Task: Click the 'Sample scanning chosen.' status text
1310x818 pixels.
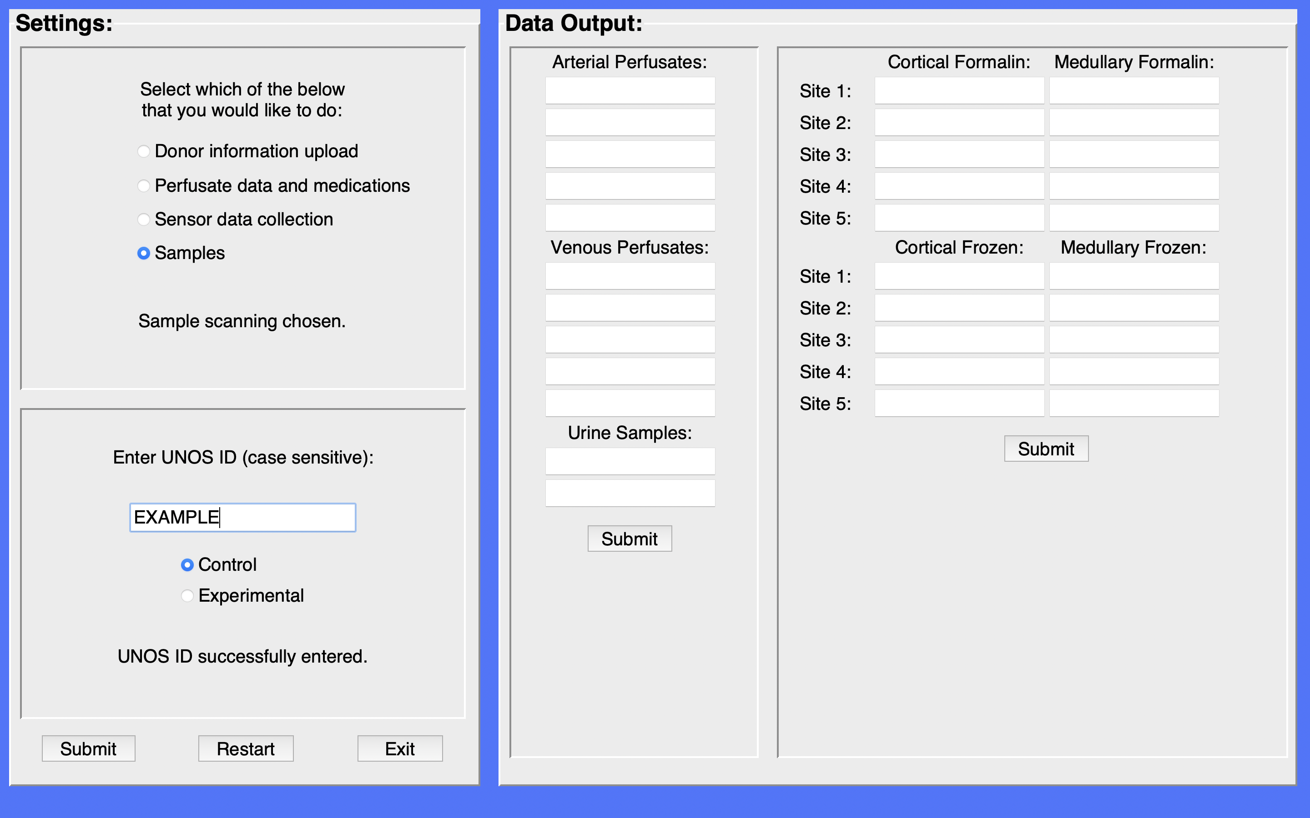Action: click(x=242, y=321)
